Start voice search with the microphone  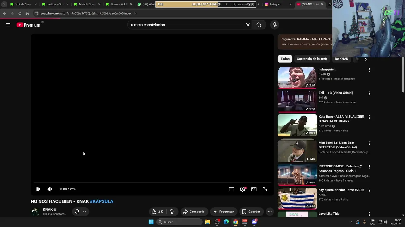tap(275, 25)
